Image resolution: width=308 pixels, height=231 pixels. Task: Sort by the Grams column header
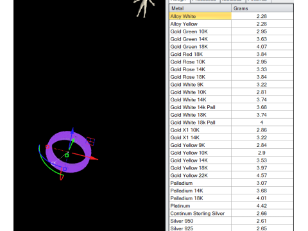pyautogui.click(x=262, y=8)
